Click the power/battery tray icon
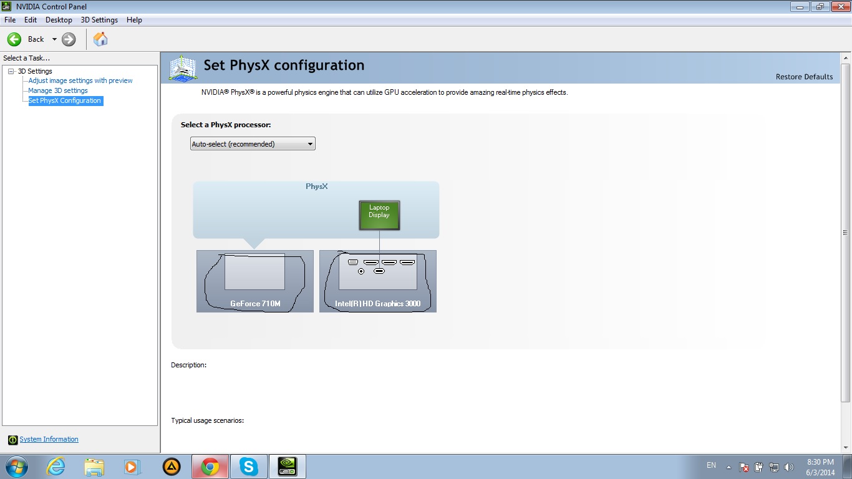Screen dimensions: 852x479 click(759, 467)
